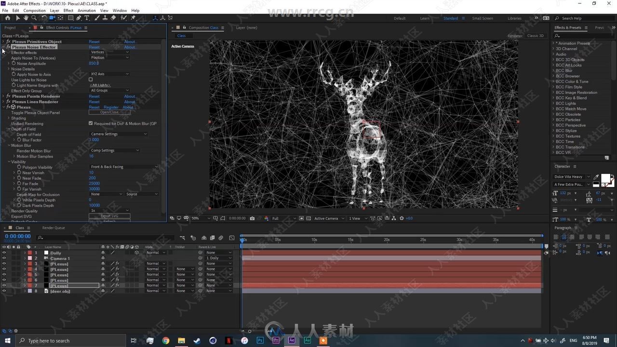Image resolution: width=617 pixels, height=347 pixels.
Task: Select the Eraser tool
Action: [x=113, y=18]
